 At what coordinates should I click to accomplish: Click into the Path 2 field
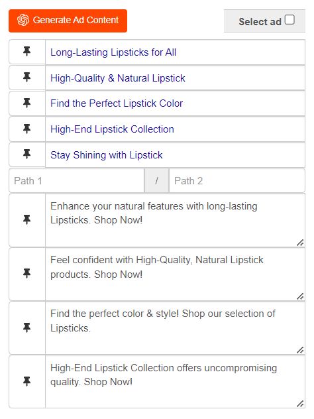tap(237, 180)
